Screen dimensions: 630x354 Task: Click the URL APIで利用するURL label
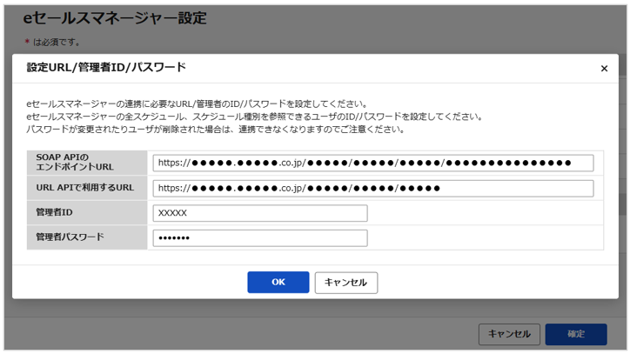pyautogui.click(x=87, y=188)
